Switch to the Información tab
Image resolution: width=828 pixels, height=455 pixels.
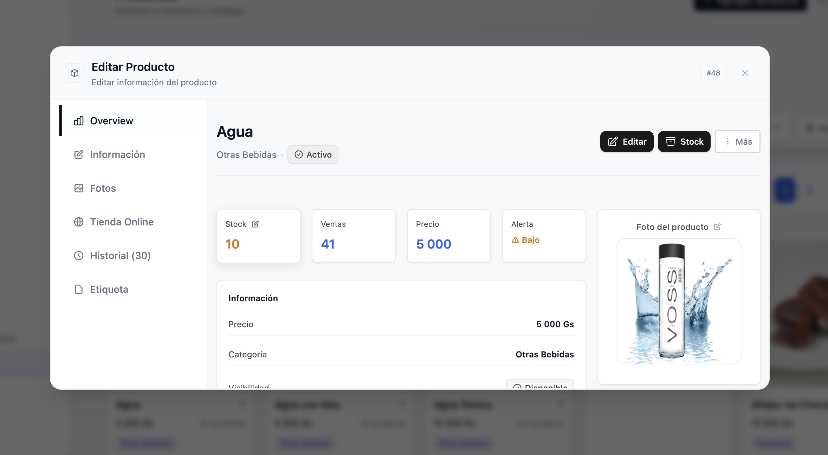tap(117, 154)
